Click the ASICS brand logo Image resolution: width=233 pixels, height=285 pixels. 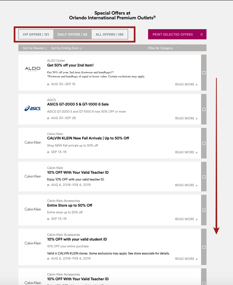click(33, 108)
